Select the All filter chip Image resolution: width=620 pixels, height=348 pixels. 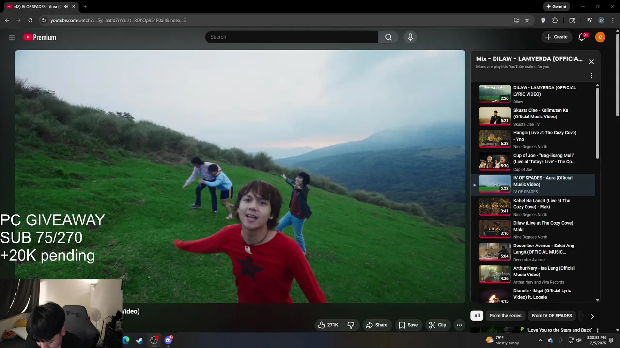[x=477, y=316]
